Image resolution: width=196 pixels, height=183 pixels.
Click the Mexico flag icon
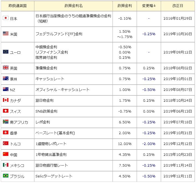pos(6,165)
